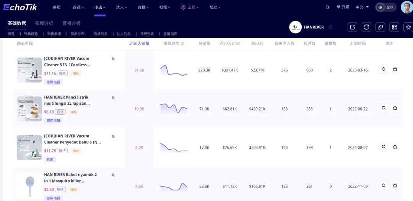
Task: Click the search magnifier in top navigation
Action: [x=327, y=7]
